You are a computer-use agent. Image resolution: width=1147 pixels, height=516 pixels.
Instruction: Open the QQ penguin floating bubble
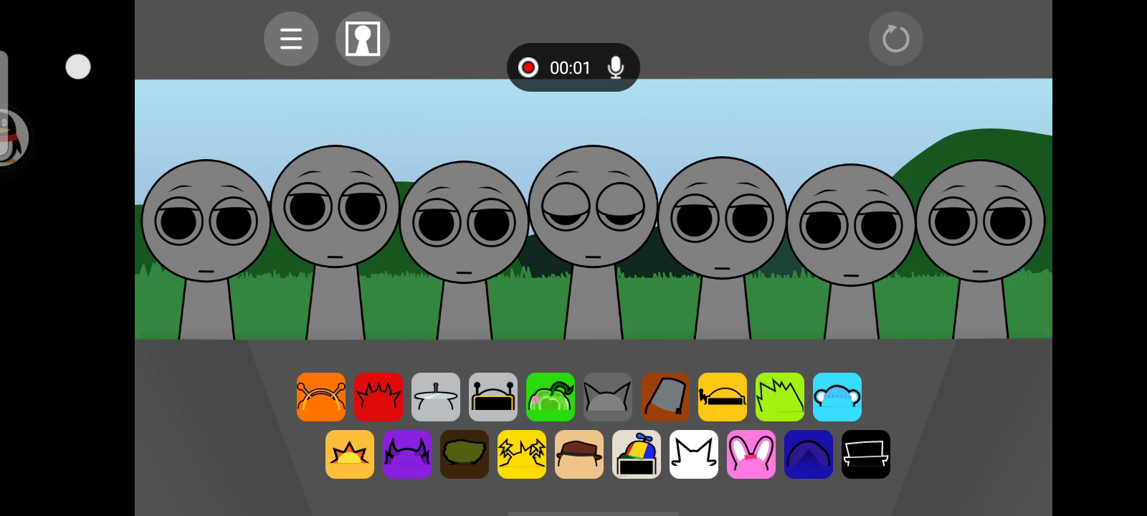point(11,138)
